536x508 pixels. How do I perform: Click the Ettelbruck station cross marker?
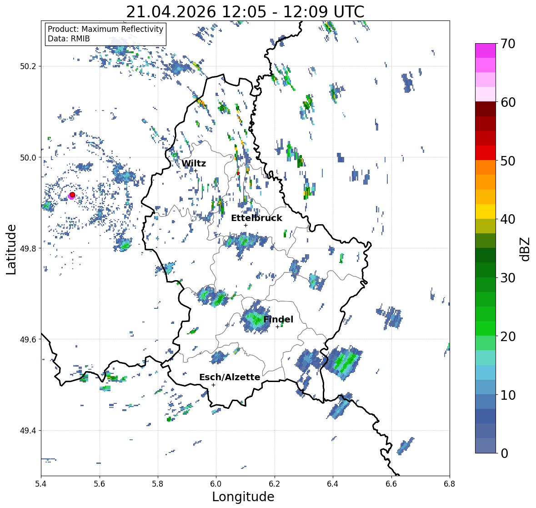coord(245,225)
